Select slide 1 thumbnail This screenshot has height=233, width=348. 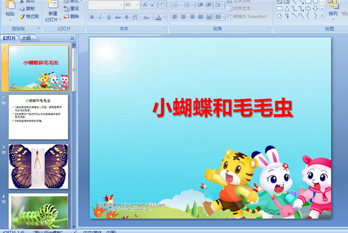(x=38, y=68)
